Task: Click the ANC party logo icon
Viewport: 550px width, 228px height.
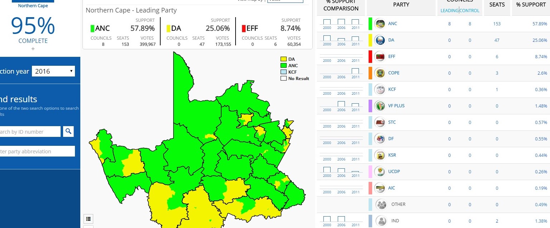Action: (381, 24)
